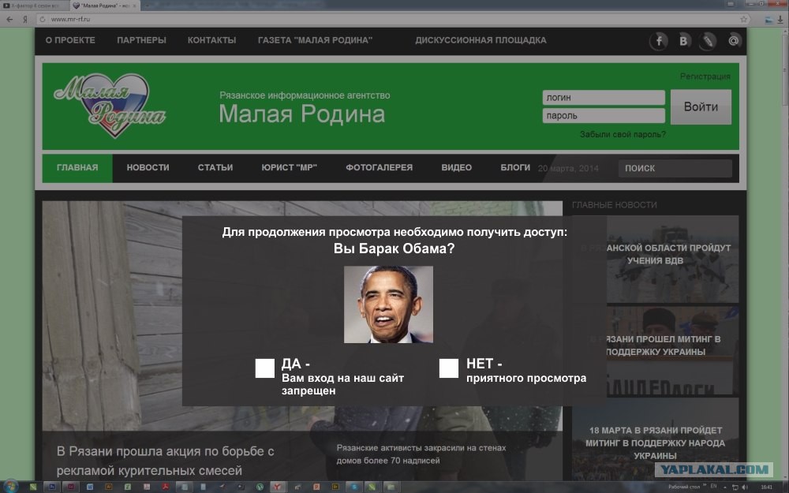The width and height of the screenshot is (789, 493).
Task: Open the VKontakte (B) social icon
Action: 683,41
